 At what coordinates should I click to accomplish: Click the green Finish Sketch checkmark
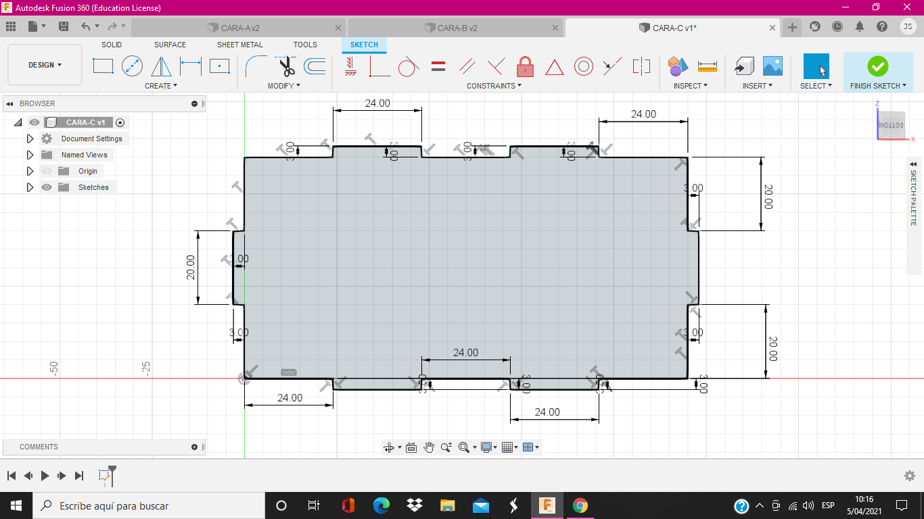[x=878, y=66]
